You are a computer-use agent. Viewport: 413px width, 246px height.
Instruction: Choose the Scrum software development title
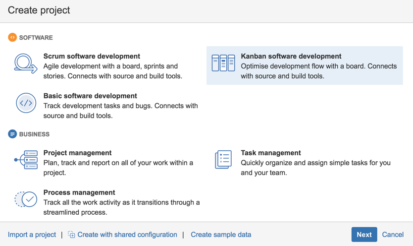click(x=92, y=57)
